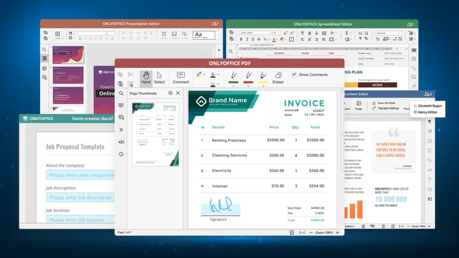Click Clear All Fields in Document Editor
The width and height of the screenshot is (459, 258).
click(x=383, y=103)
